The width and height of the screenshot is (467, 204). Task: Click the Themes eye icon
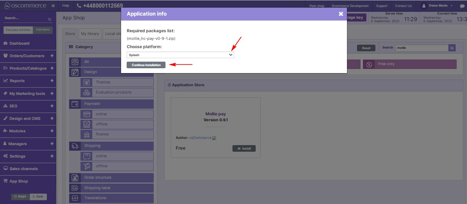pyautogui.click(x=86, y=82)
